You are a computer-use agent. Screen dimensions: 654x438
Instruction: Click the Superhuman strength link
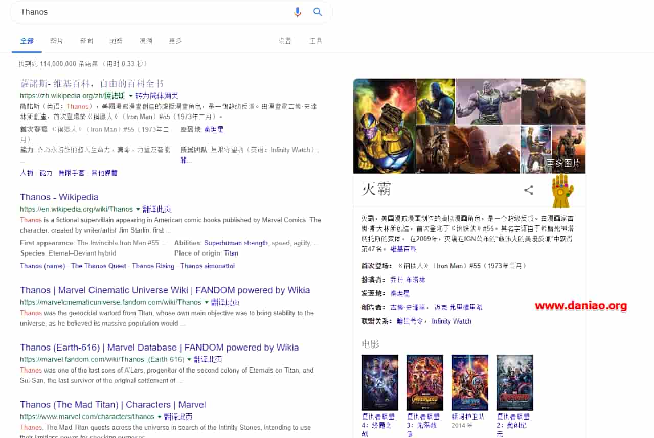coord(236,243)
